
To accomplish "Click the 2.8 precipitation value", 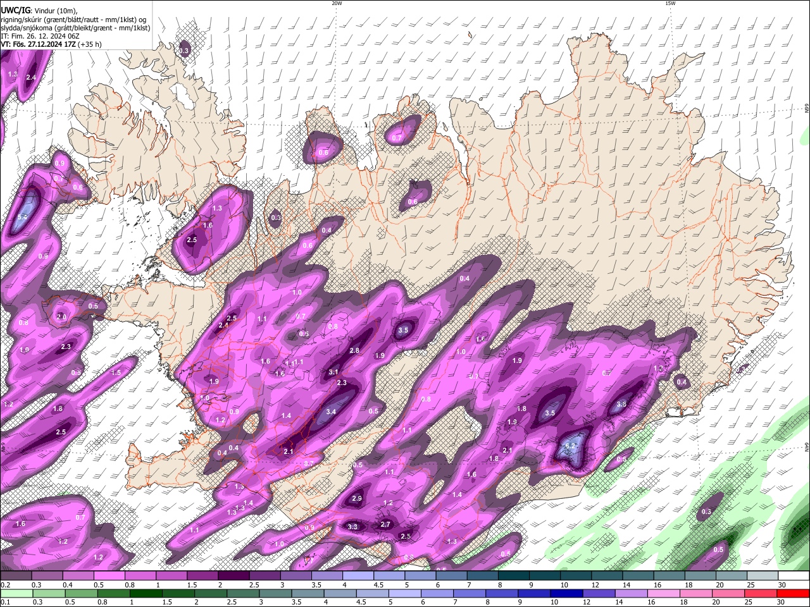I will (354, 350).
